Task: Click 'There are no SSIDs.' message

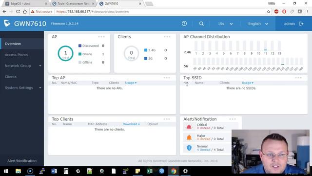Action: pos(241,88)
